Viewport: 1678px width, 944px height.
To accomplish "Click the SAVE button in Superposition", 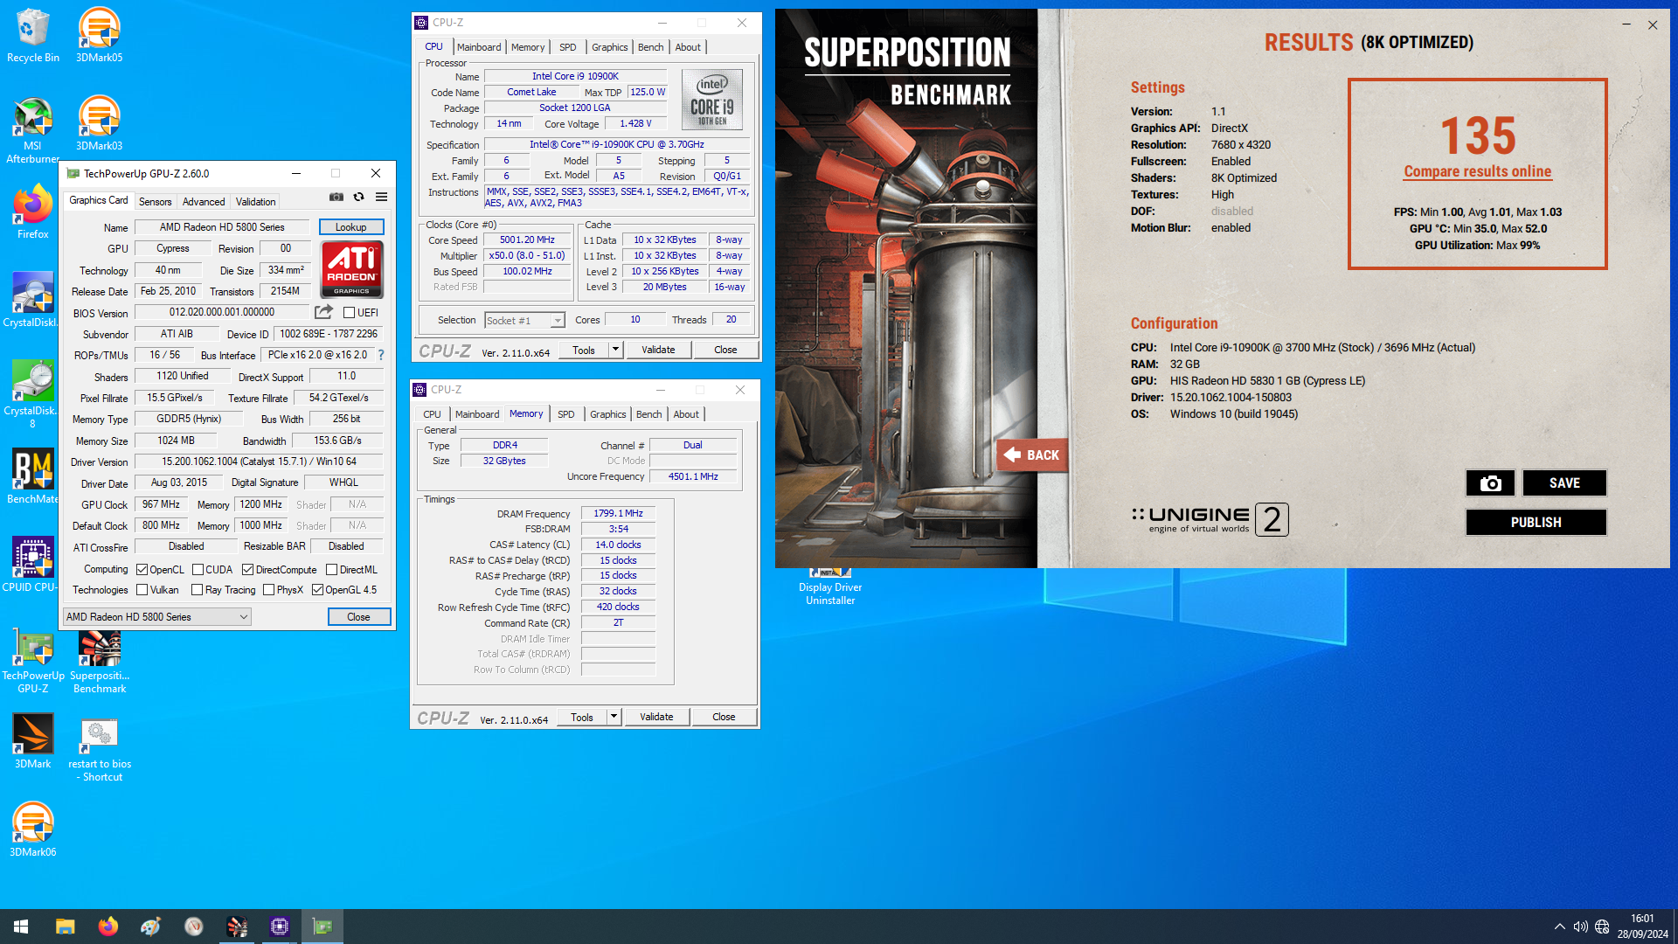I will point(1564,482).
